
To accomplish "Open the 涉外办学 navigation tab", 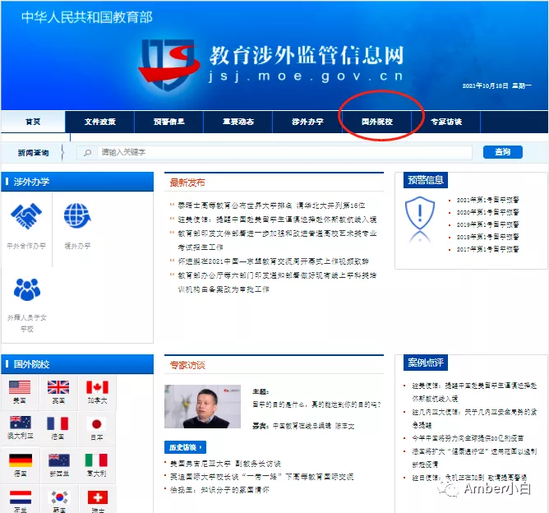I will tap(307, 122).
